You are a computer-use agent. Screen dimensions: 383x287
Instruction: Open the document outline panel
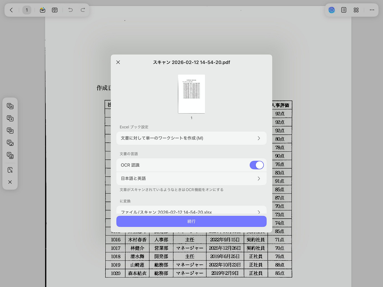(x=344, y=10)
